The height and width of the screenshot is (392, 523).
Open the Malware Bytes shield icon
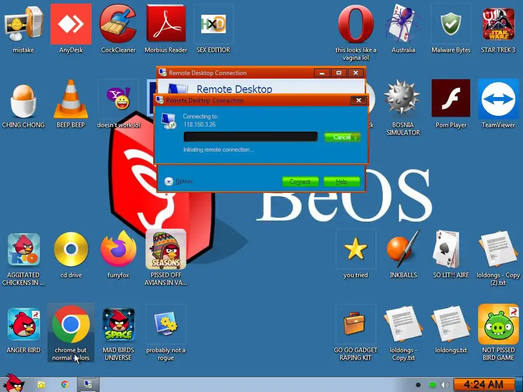pos(450,29)
